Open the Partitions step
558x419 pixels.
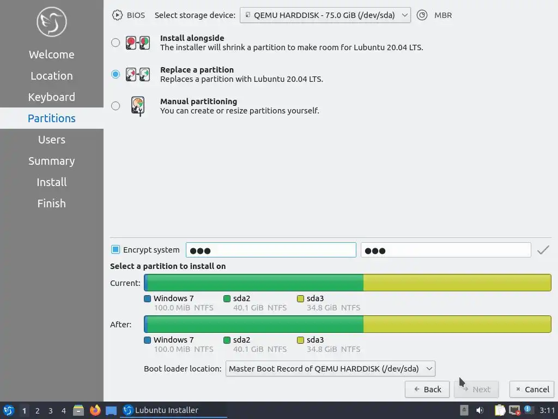click(52, 118)
